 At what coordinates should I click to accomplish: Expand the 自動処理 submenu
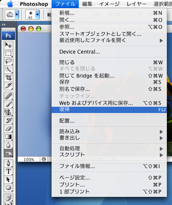tap(109, 148)
